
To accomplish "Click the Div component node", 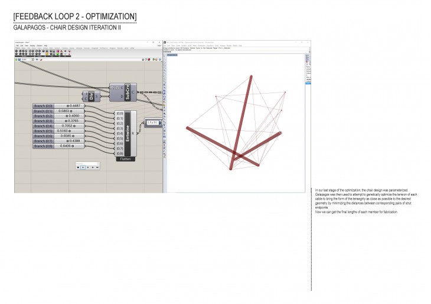I will coord(91,97).
